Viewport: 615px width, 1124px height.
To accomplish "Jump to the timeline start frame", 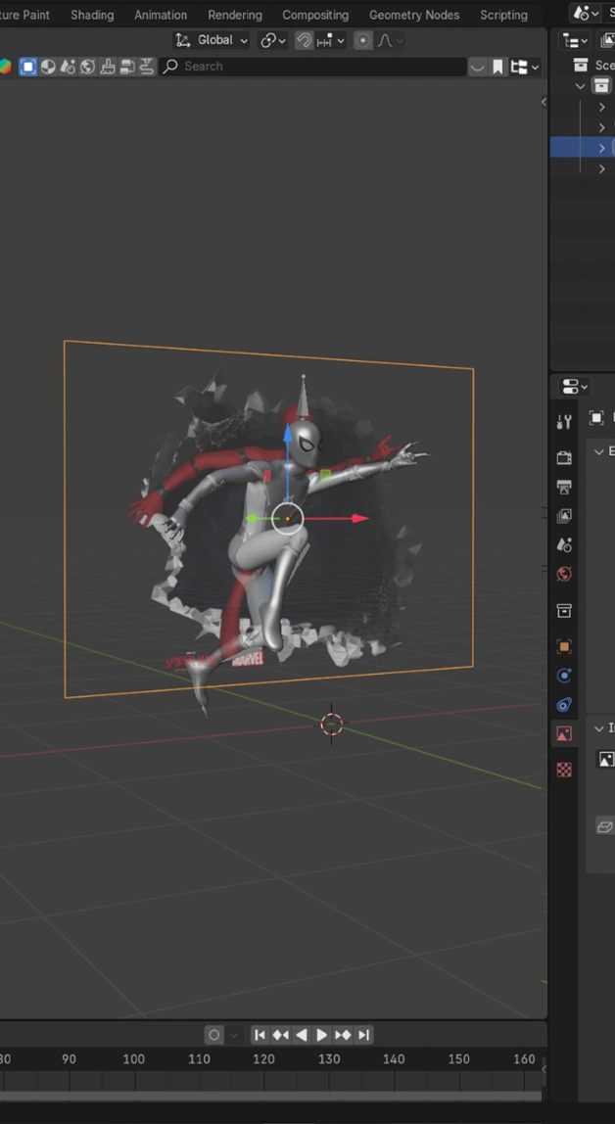I will pos(260,1035).
